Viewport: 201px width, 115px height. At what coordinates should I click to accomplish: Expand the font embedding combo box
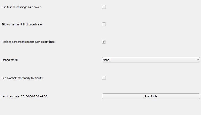[151, 60]
